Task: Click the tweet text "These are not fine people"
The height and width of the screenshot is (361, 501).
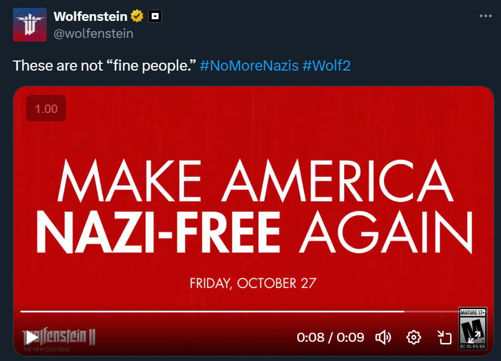Action: coord(104,66)
